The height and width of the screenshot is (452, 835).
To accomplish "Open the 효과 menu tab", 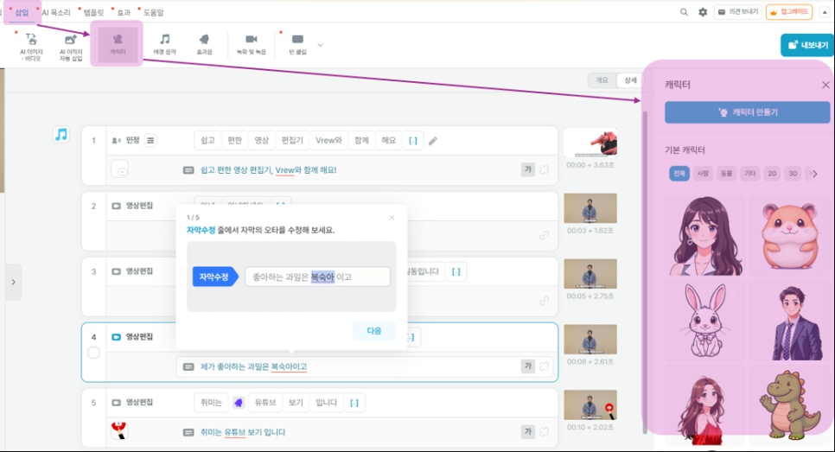I will (x=124, y=12).
